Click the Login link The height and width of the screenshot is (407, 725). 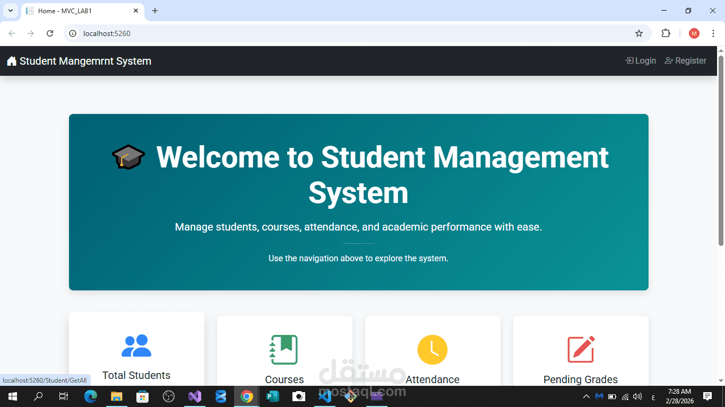pos(640,60)
